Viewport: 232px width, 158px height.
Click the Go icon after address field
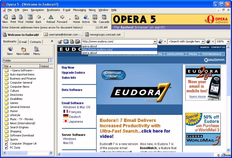pyautogui.click(x=161, y=41)
